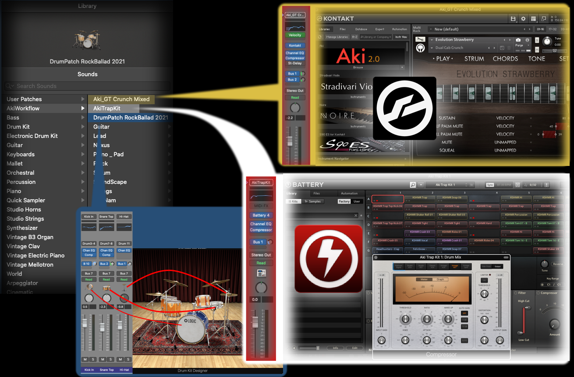
Task: Switch to Kontakt Files tab
Action: (343, 29)
